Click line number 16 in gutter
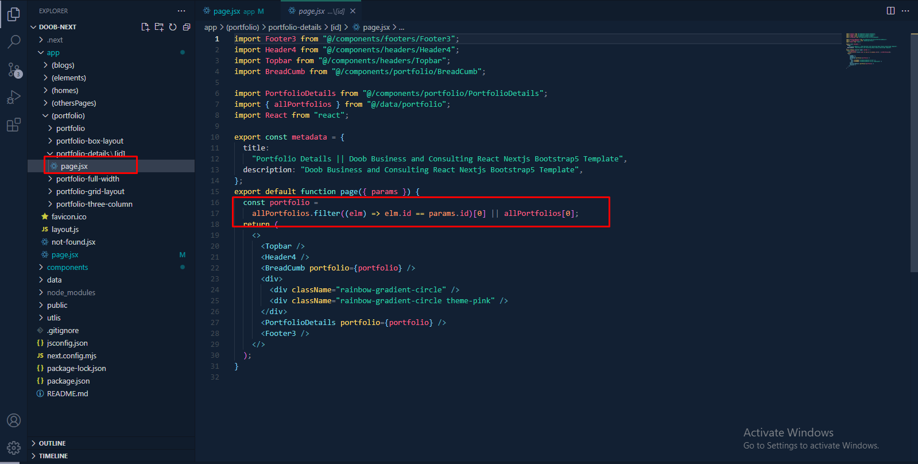Viewport: 918px width, 464px height. 215,203
